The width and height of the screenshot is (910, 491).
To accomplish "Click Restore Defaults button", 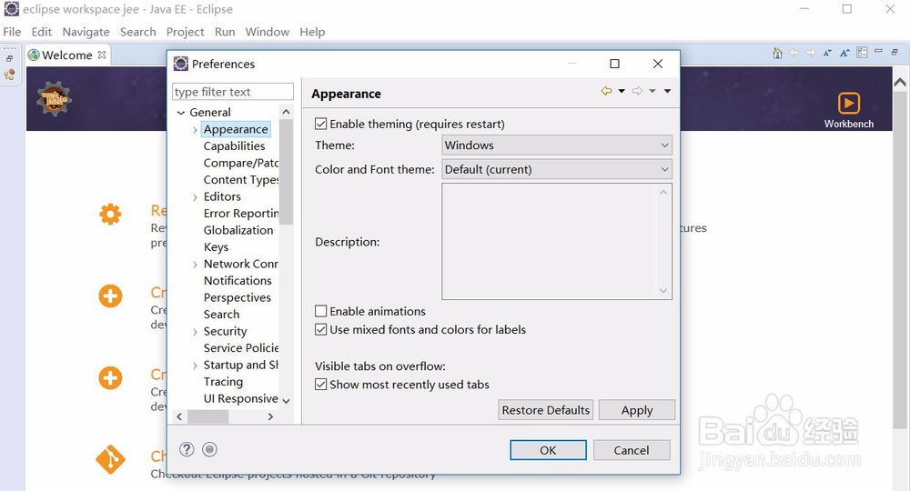I will click(545, 410).
